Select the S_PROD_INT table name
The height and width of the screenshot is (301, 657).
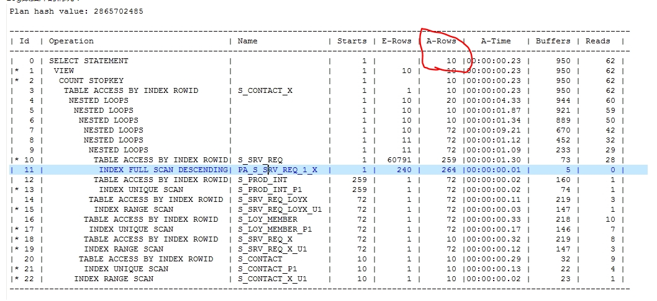[263, 180]
